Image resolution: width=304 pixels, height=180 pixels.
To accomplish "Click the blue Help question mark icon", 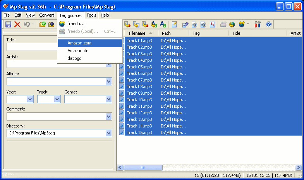I will tap(268, 24).
